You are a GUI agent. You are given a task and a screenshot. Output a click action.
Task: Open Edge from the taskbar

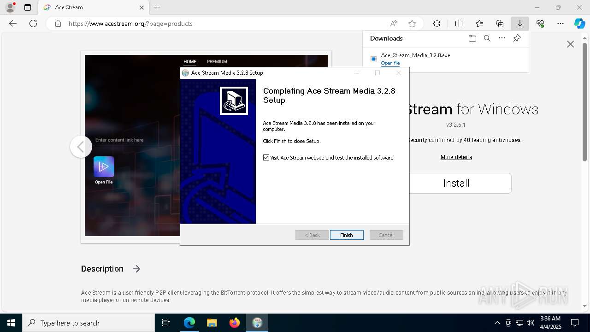click(x=189, y=323)
